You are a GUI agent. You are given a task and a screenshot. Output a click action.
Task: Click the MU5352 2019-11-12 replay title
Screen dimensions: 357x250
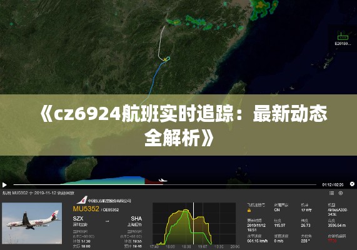point(38,193)
